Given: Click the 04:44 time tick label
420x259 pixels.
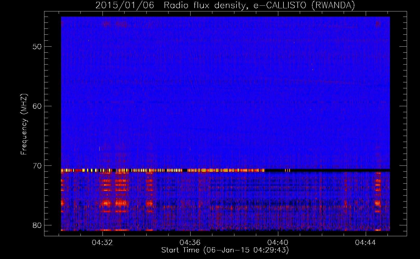Looking at the screenshot, I should point(366,243).
